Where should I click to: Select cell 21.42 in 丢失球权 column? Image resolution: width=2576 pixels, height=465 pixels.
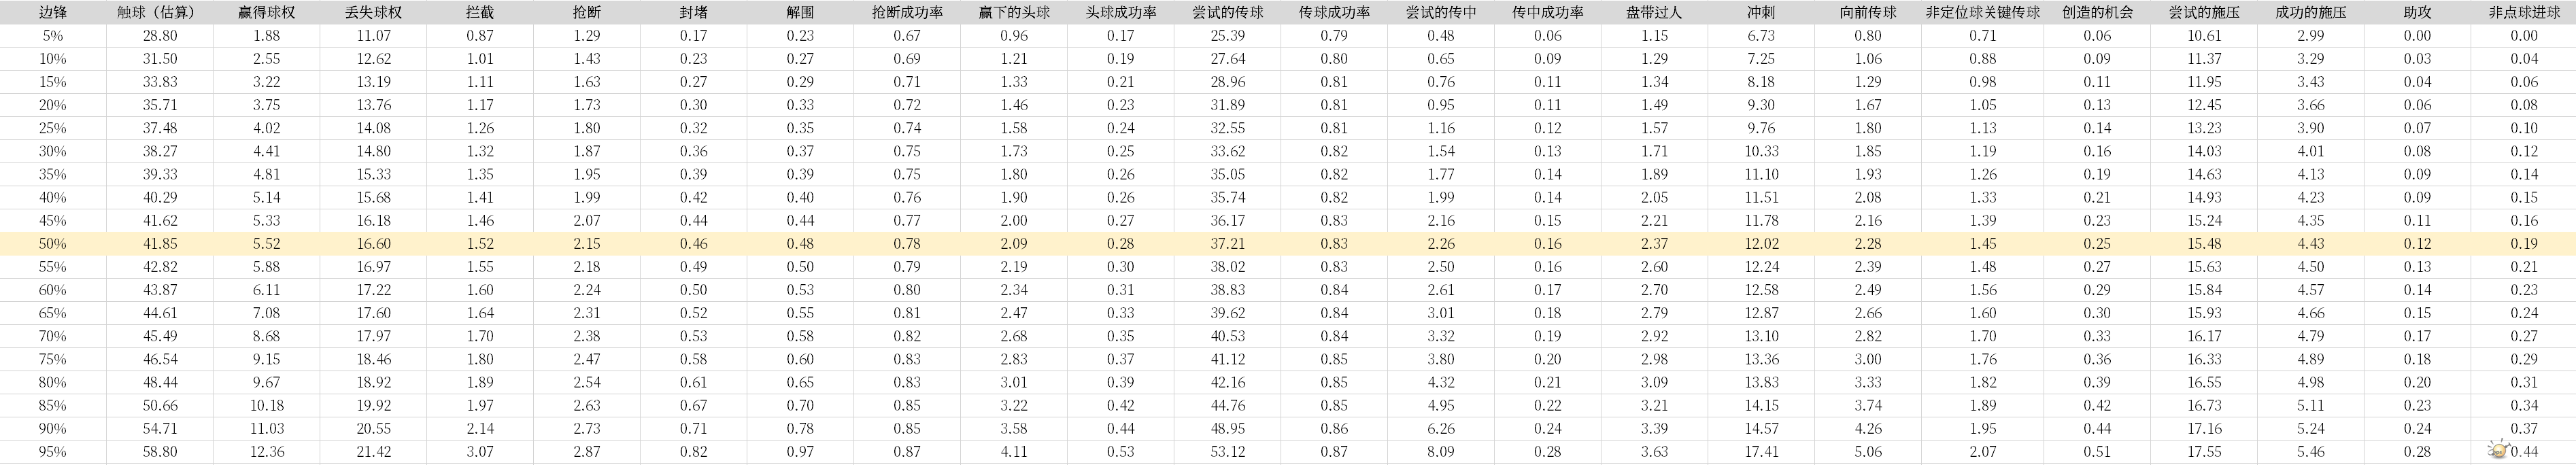(x=373, y=452)
